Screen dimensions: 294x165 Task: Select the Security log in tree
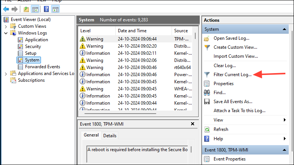point(33,46)
